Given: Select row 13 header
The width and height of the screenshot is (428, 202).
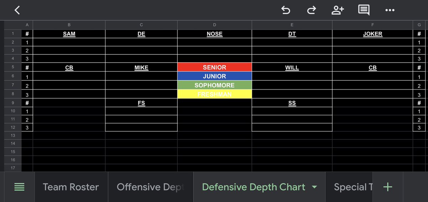Looking at the screenshot, I should 13,135.
